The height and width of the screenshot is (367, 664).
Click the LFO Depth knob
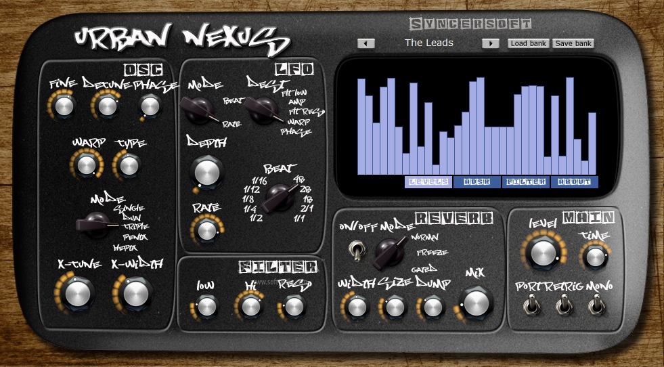(207, 173)
